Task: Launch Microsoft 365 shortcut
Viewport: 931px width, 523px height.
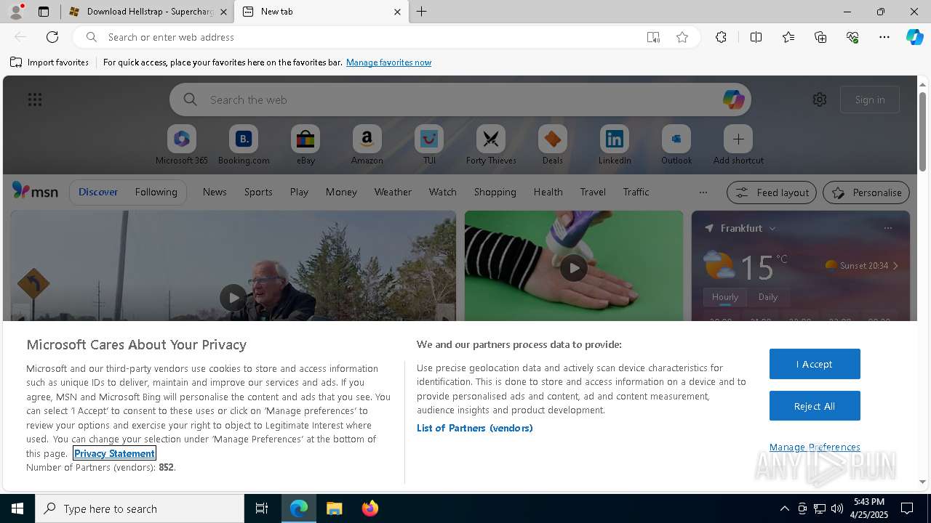Action: (x=182, y=145)
